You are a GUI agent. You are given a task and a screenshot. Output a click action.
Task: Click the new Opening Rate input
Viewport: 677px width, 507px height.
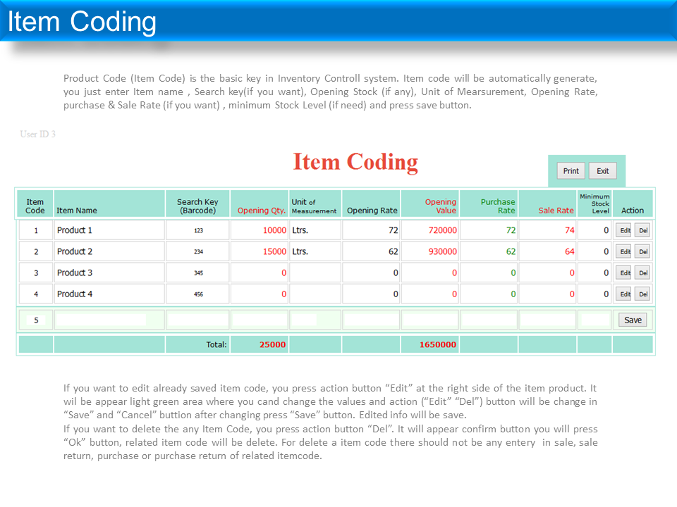(x=371, y=320)
